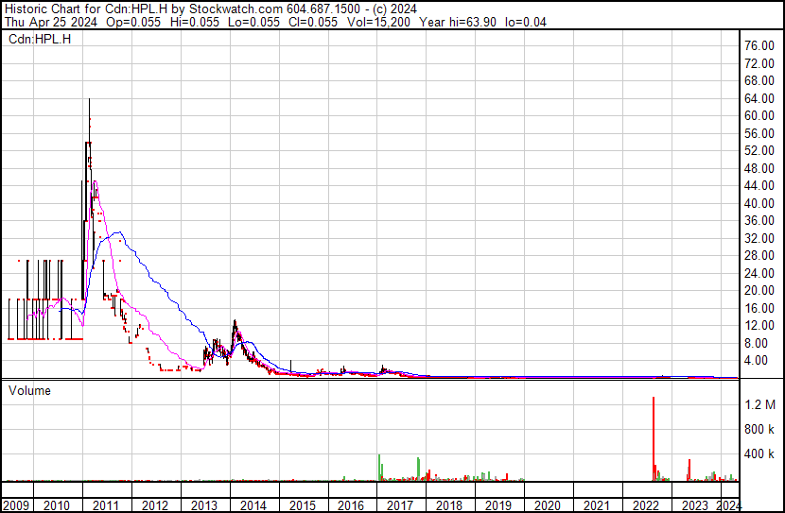
Task: Click the 40.00 price axis label
Action: [x=759, y=203]
